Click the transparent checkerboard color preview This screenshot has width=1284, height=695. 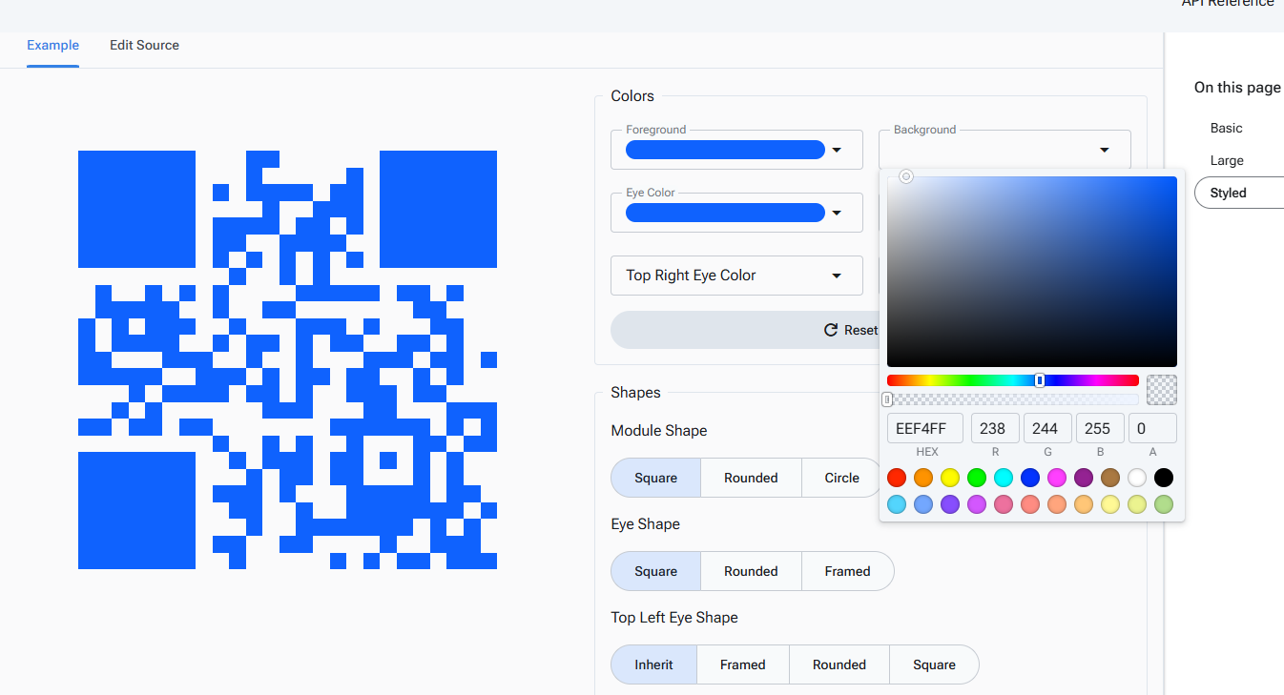tap(1161, 389)
